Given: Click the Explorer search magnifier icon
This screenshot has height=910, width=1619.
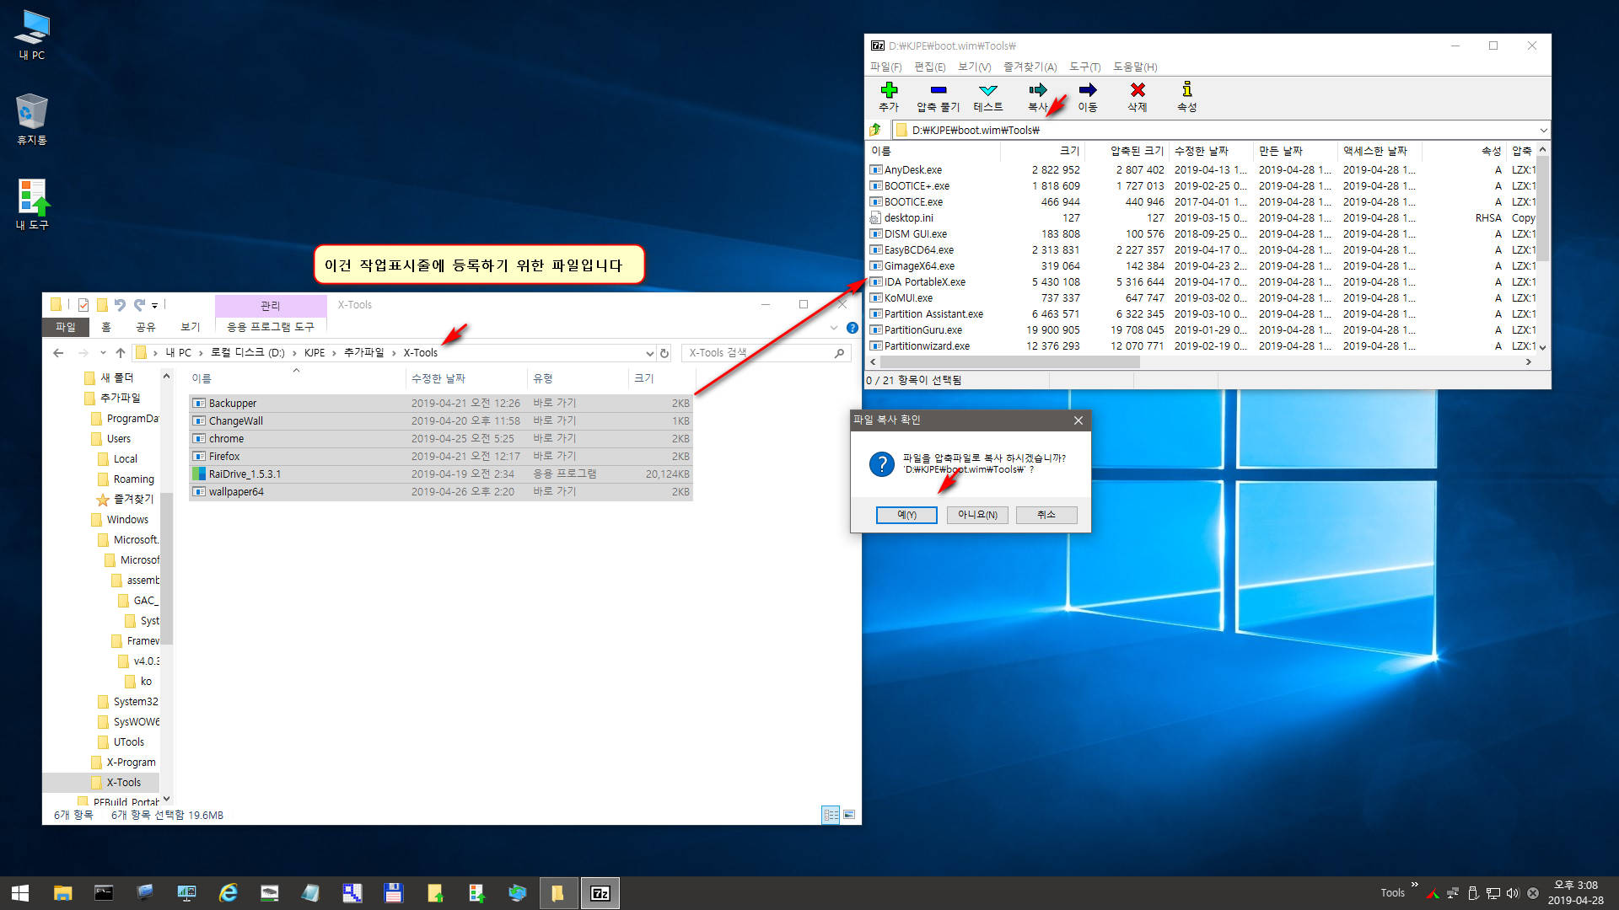Looking at the screenshot, I should (x=839, y=353).
